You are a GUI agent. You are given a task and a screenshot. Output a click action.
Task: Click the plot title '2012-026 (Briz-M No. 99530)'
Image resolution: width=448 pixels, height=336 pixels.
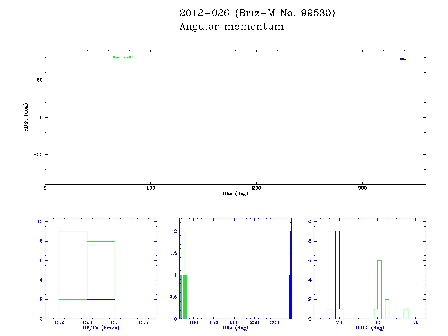click(257, 13)
